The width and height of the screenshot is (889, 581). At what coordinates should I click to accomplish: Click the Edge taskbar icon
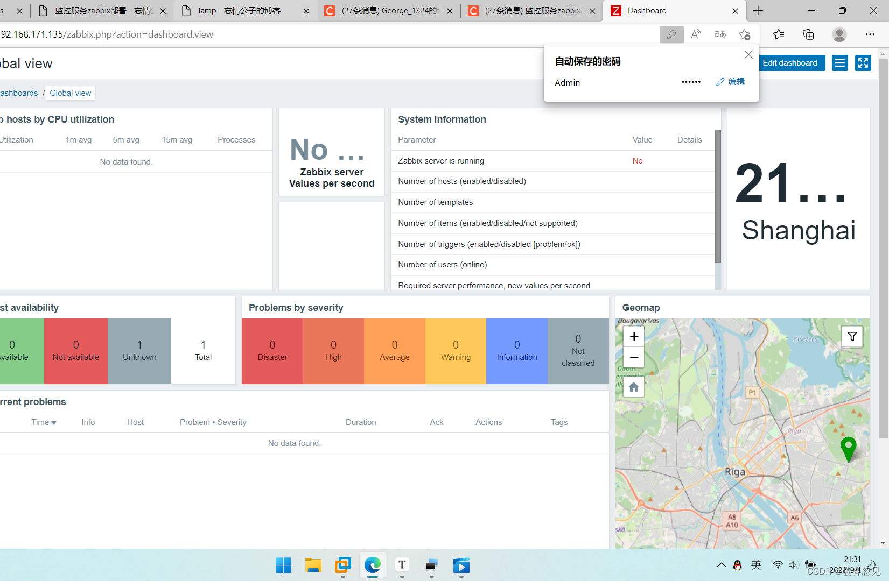point(372,565)
